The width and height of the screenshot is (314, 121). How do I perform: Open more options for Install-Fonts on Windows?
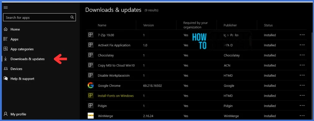[x=302, y=96]
